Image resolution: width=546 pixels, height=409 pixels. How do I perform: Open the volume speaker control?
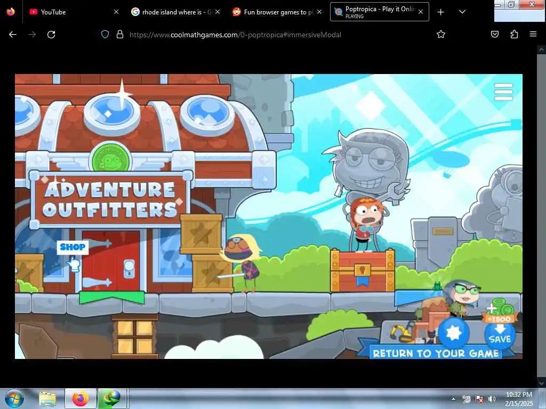tap(492, 399)
